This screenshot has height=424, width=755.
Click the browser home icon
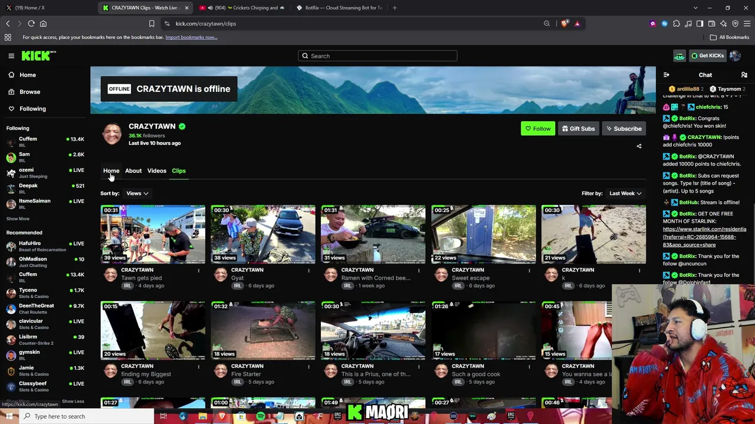coord(43,24)
